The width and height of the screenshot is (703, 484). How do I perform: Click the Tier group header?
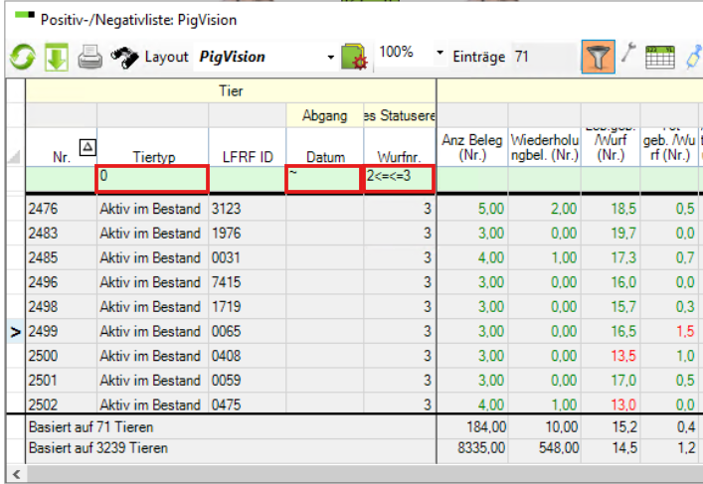pos(231,91)
